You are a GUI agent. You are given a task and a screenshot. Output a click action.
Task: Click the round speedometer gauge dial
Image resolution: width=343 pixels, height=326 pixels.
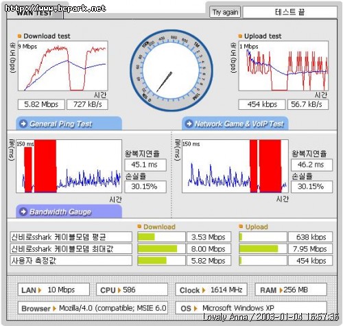click(x=171, y=70)
